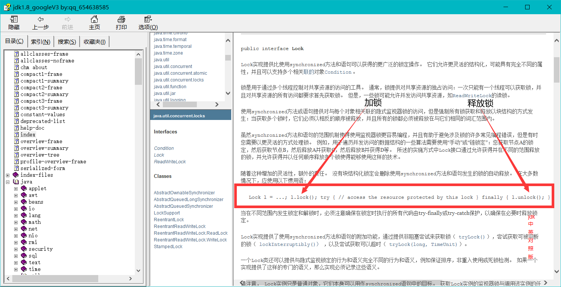Click the time book icon
The width and height of the screenshot is (561, 287).
click(24, 269)
